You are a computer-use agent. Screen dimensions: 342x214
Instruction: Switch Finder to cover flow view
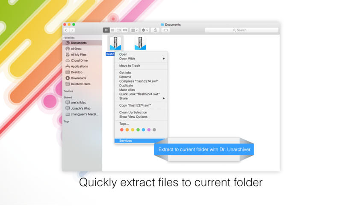point(125,30)
